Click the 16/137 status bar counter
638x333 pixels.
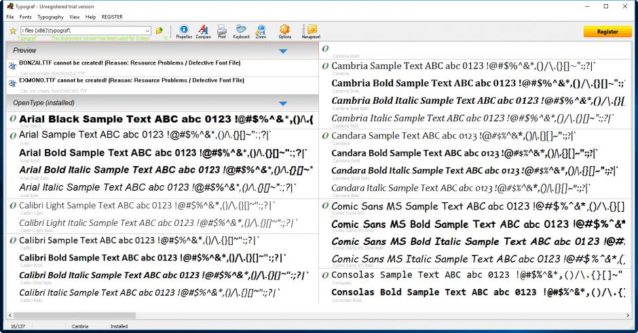coord(18,326)
